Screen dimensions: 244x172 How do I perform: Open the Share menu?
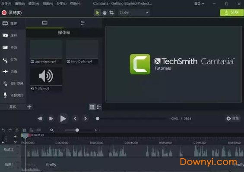click(61, 3)
